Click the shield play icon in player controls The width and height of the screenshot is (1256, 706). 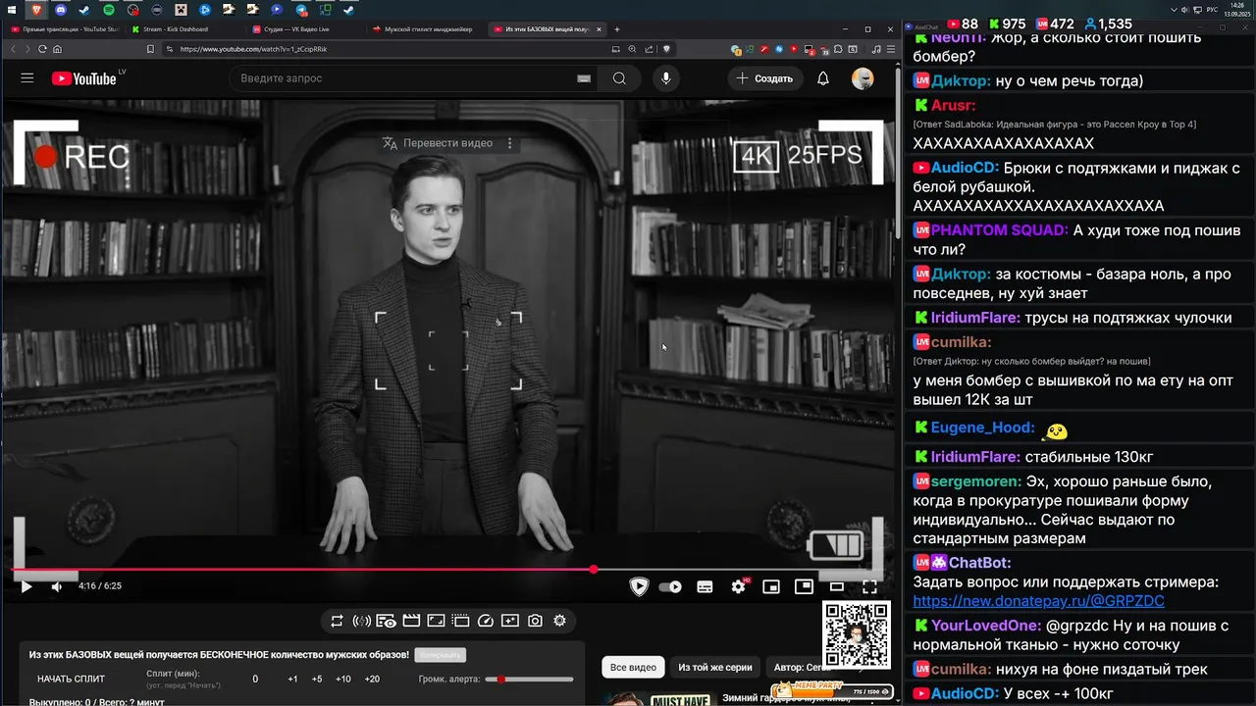coord(639,586)
